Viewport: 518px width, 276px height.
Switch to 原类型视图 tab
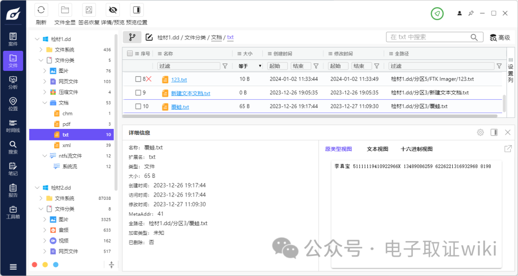(338, 149)
